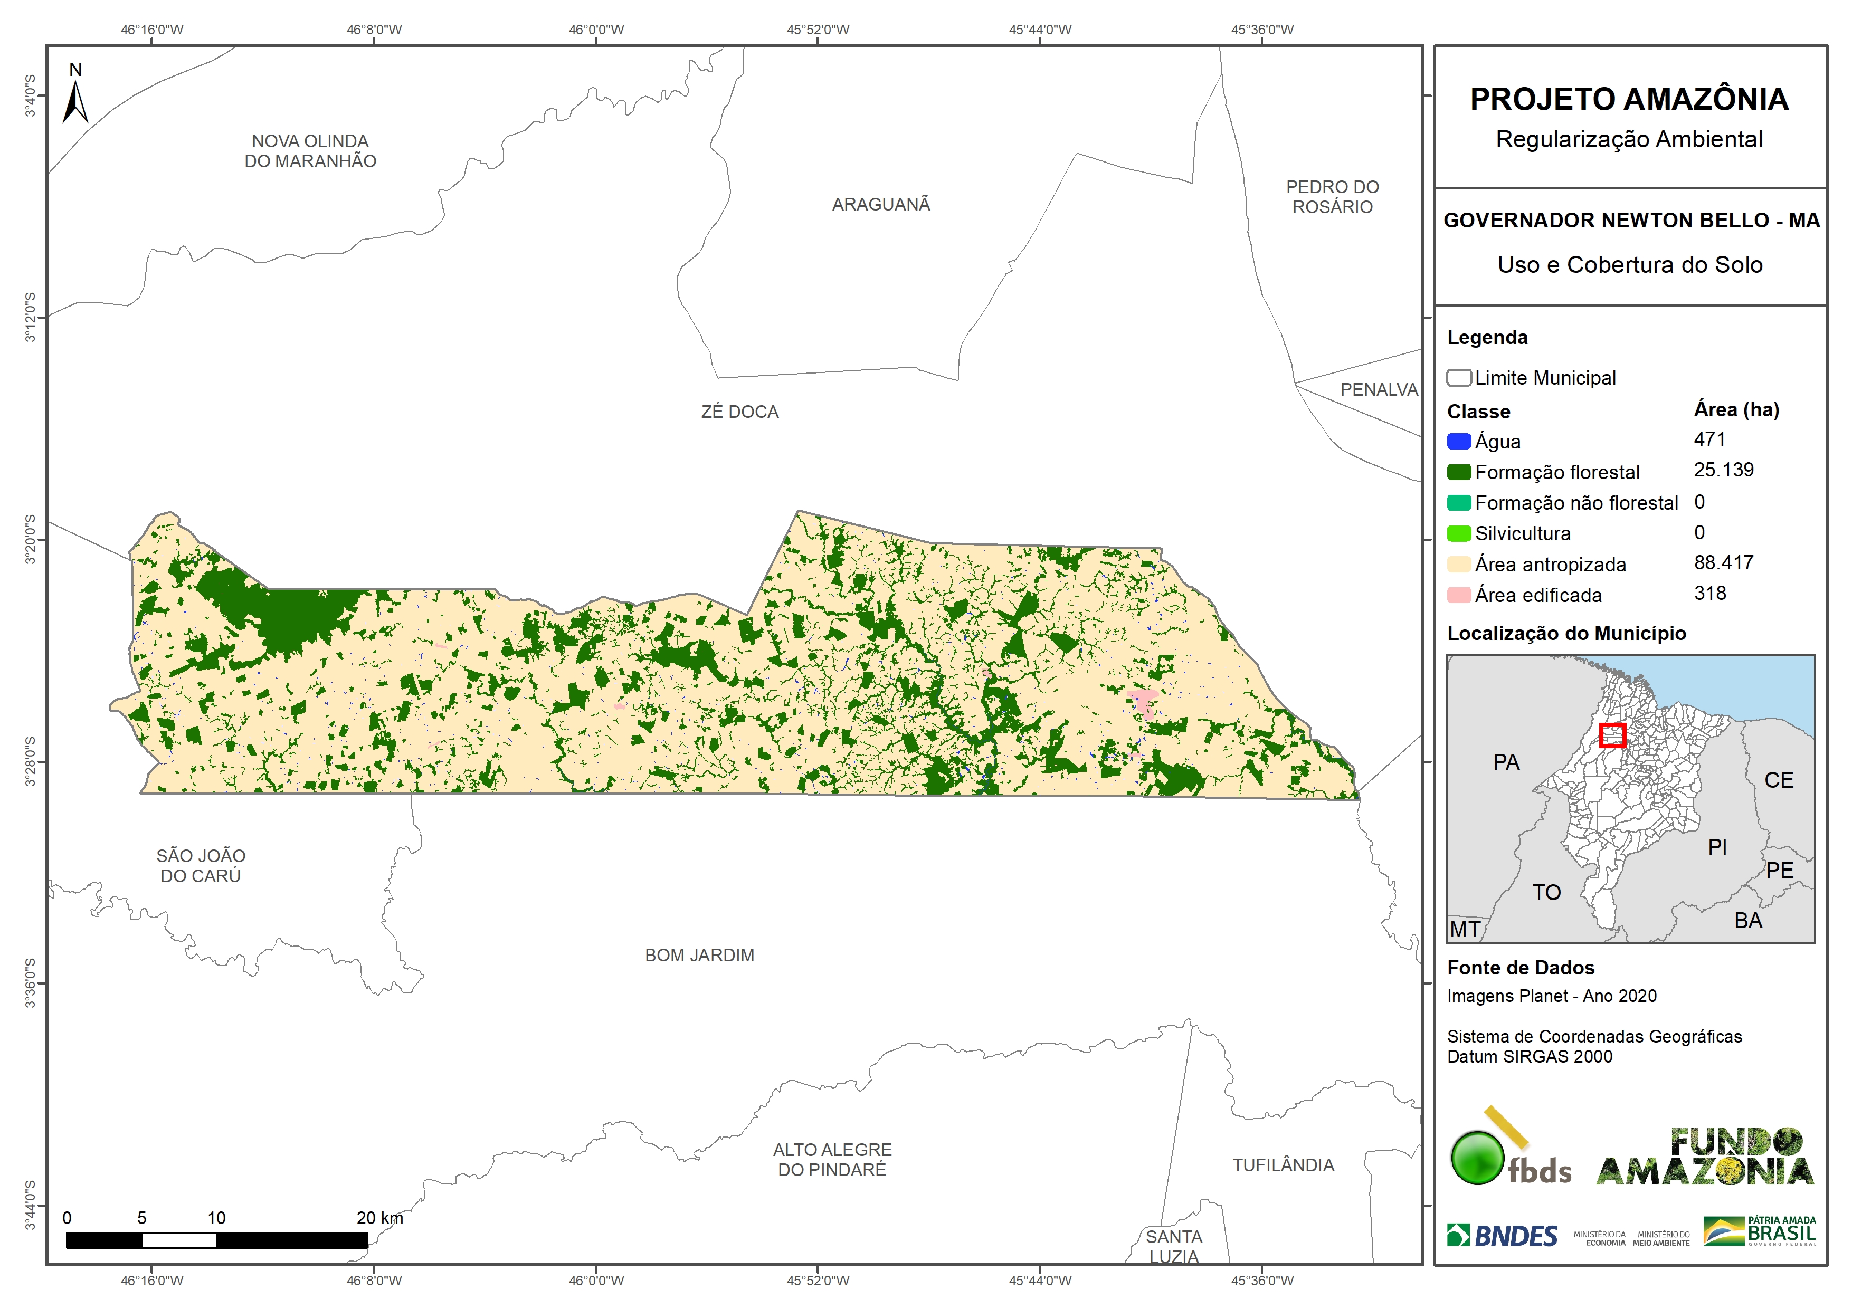Screen dimensions: 1852x1309
Task: Click the PROJETO AMAZÔNIA title text
Action: [x=1629, y=99]
